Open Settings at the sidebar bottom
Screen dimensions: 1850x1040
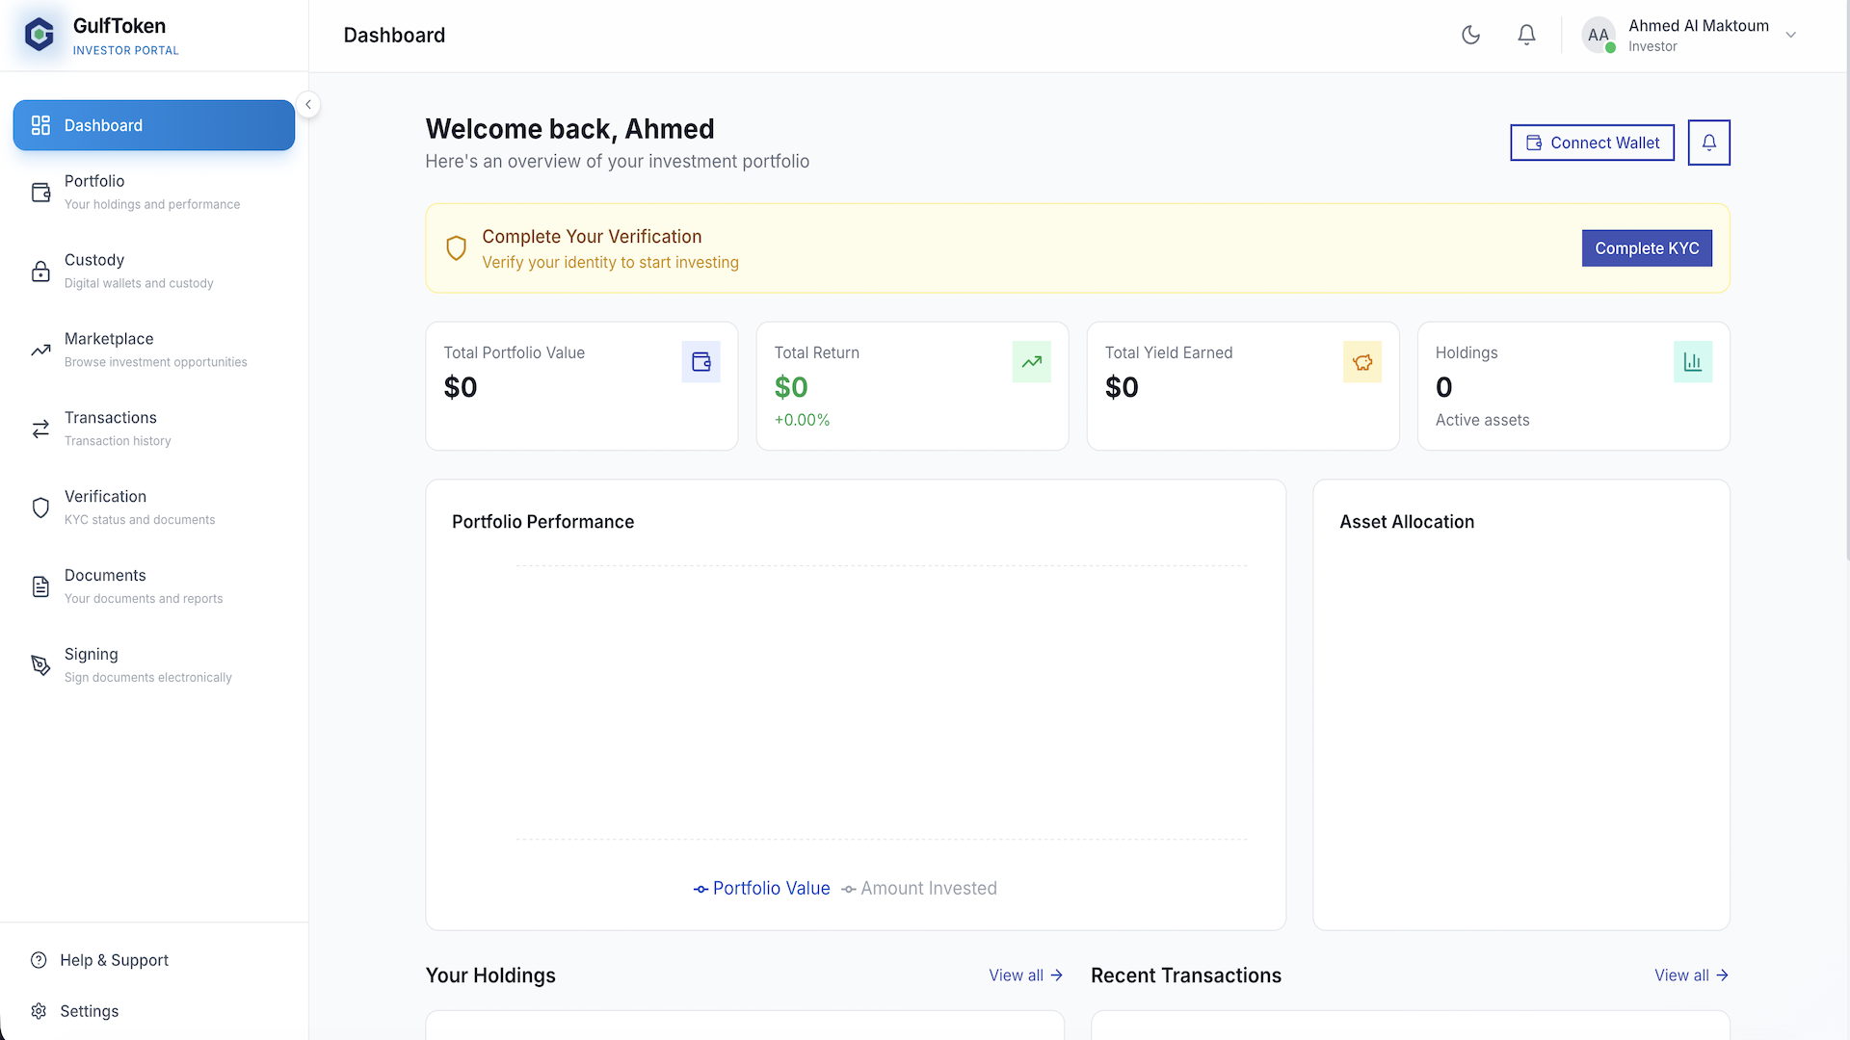[89, 1011]
